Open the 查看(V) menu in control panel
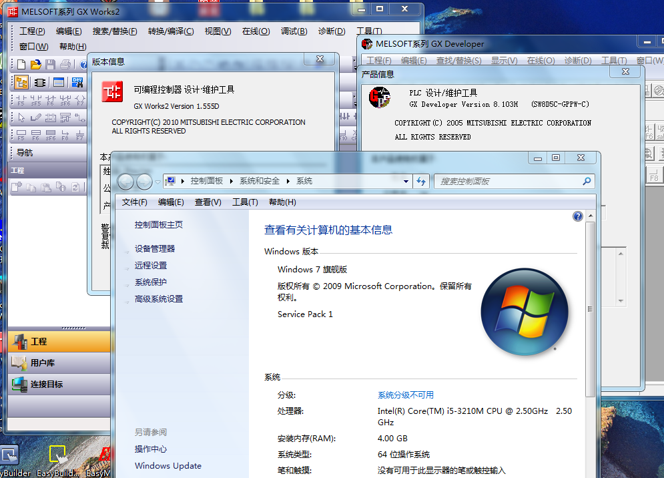Screen dimensions: 664x478 pyautogui.click(x=208, y=202)
